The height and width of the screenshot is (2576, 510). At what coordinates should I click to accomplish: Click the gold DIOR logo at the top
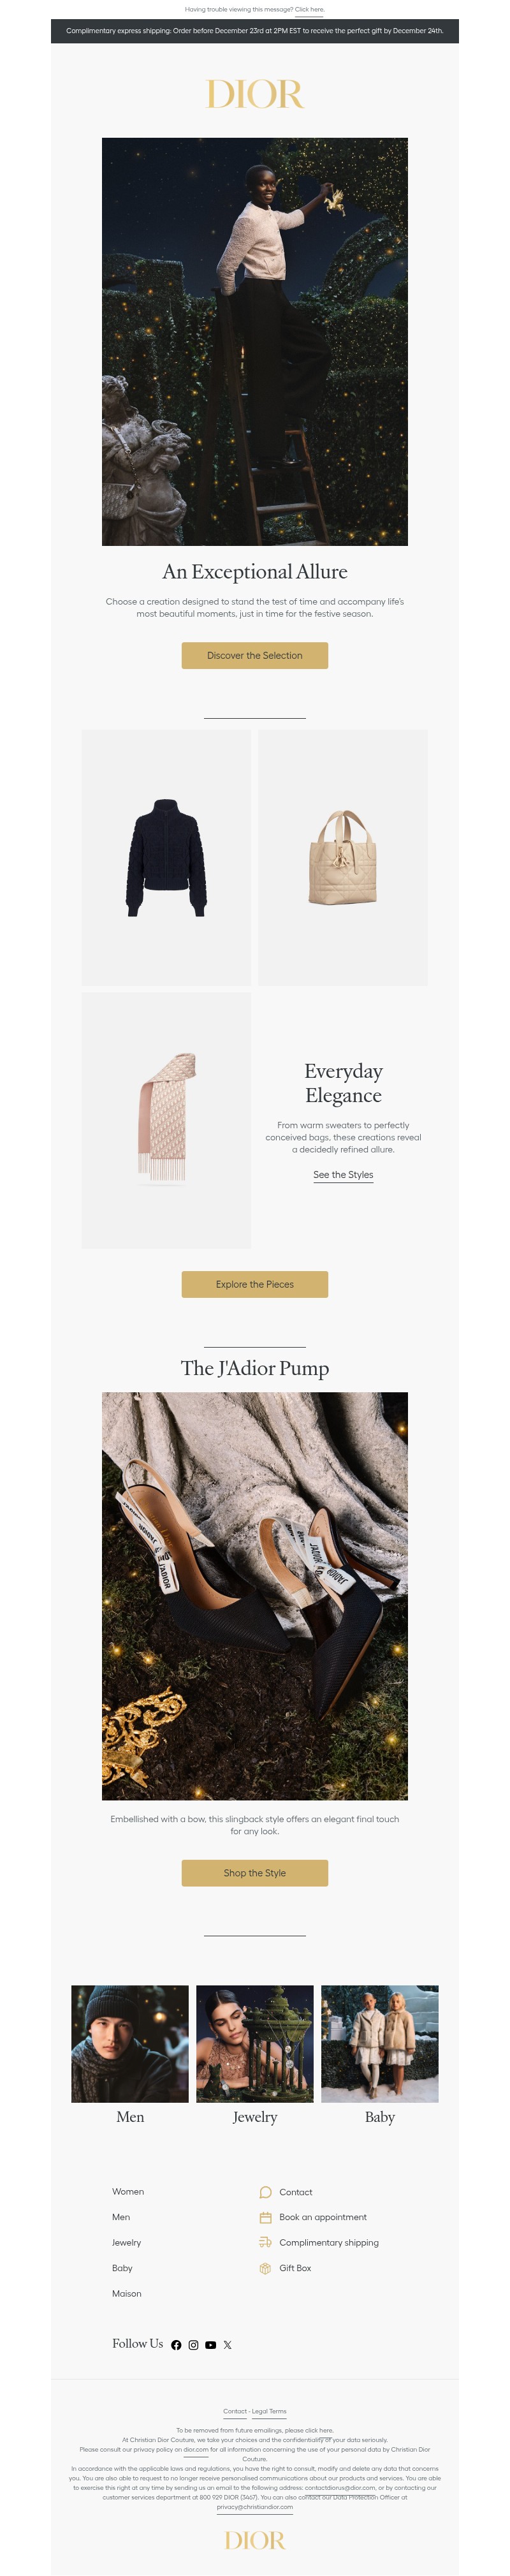point(255,94)
